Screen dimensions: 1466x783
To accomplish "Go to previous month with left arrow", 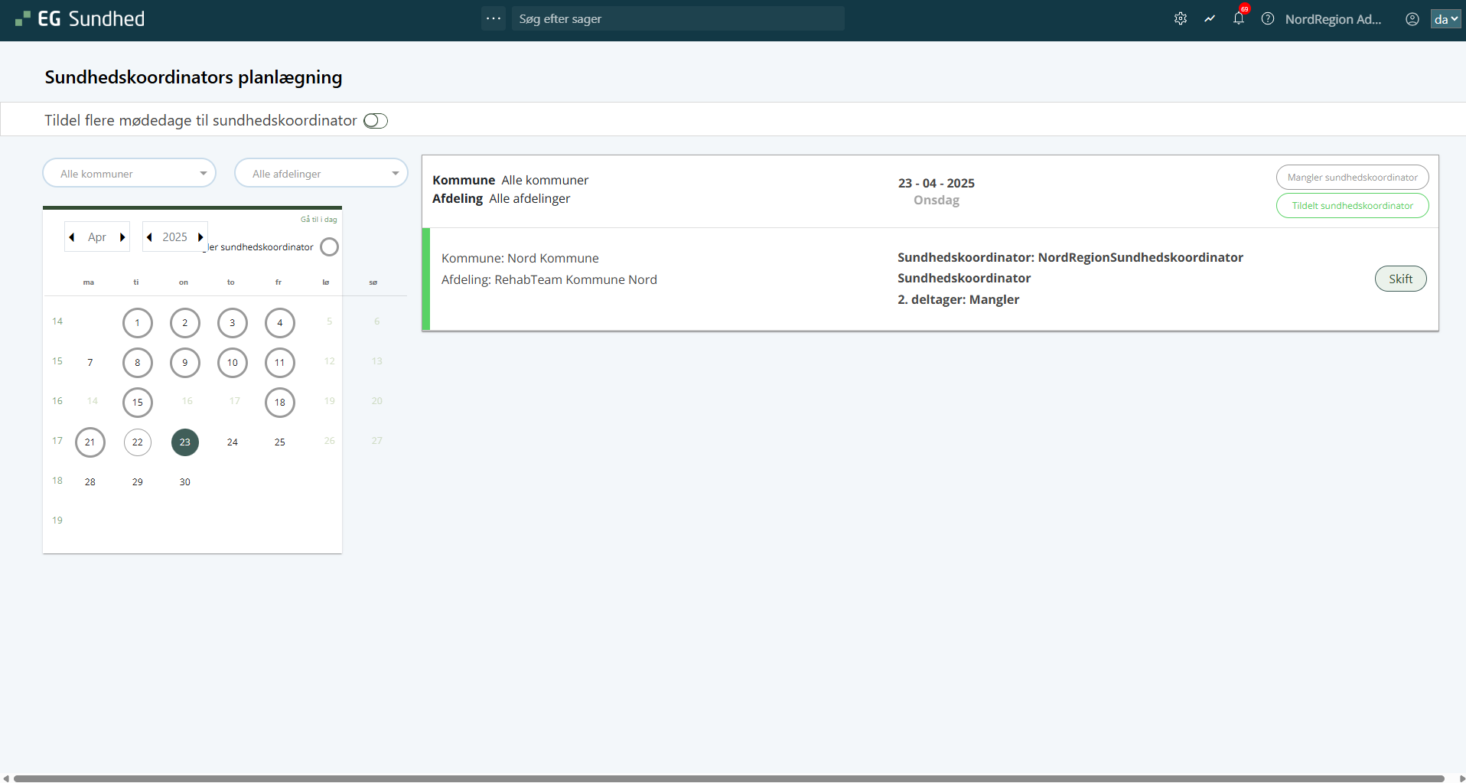I will [x=72, y=237].
